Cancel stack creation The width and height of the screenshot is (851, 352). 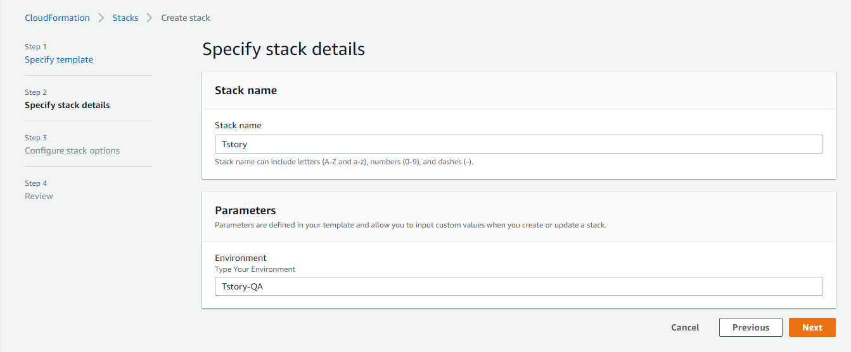click(x=685, y=327)
